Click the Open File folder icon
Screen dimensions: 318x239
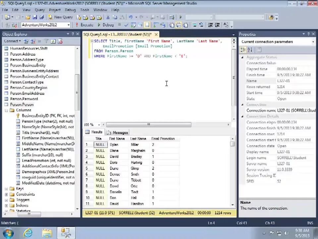(28, 17)
